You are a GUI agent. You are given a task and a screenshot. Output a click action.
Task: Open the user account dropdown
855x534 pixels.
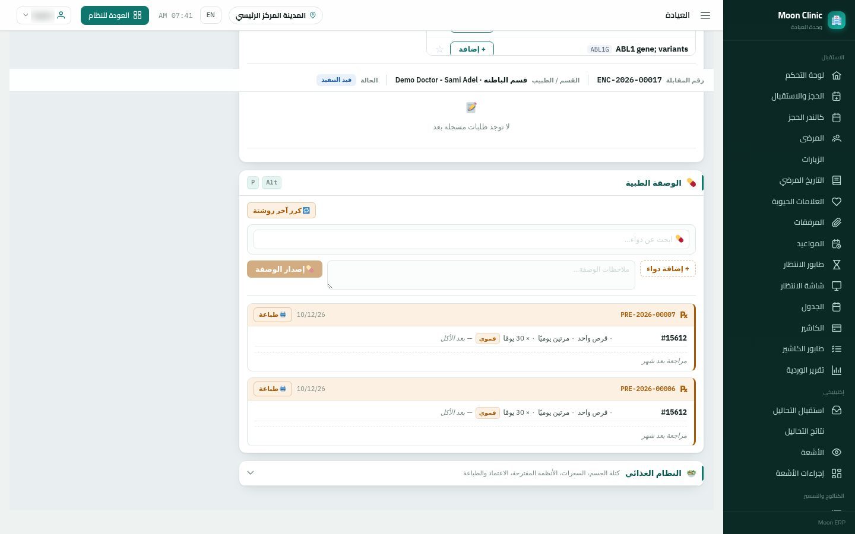click(x=44, y=15)
